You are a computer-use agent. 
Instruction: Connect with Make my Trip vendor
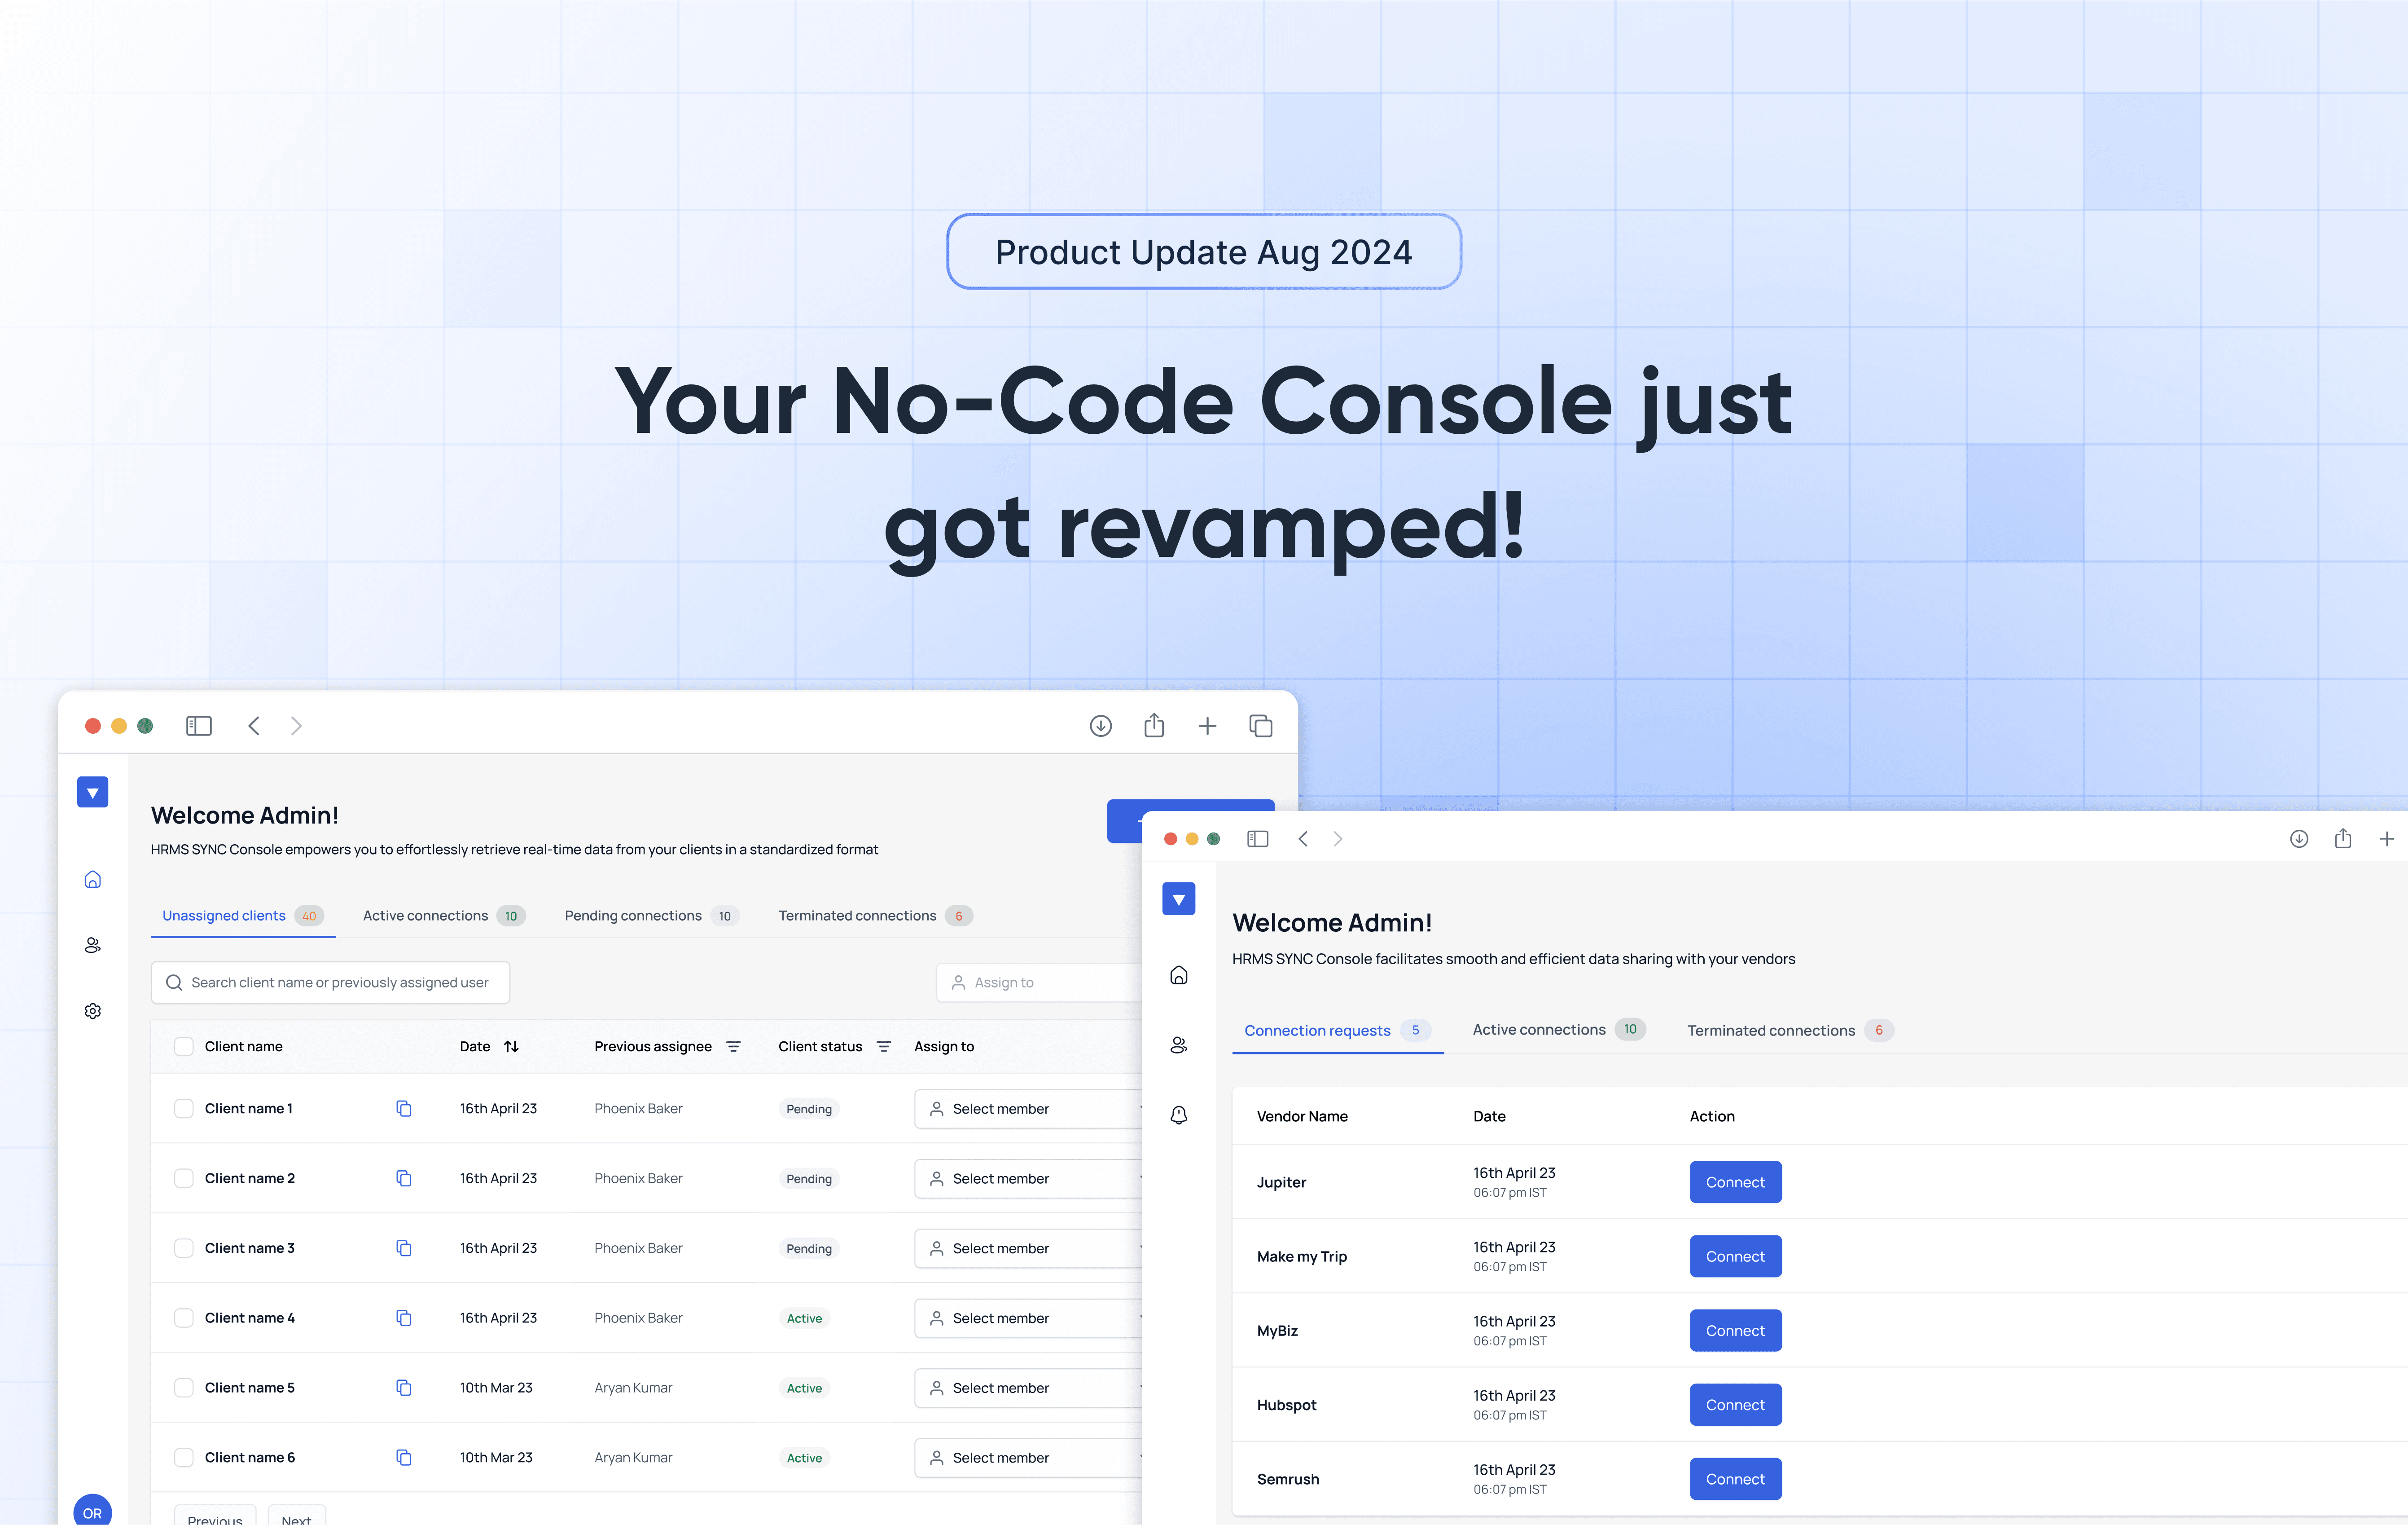(x=1735, y=1256)
